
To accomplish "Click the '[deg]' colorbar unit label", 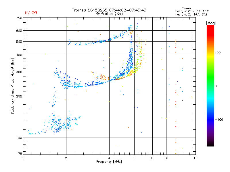I will [211, 23].
